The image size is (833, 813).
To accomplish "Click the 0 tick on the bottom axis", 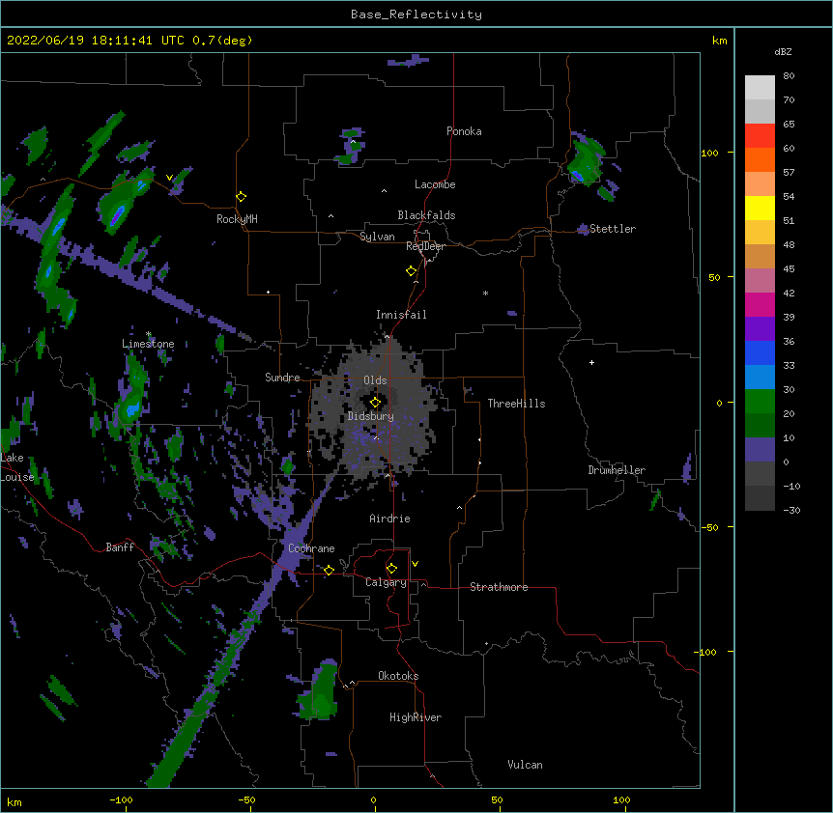I will tap(373, 799).
